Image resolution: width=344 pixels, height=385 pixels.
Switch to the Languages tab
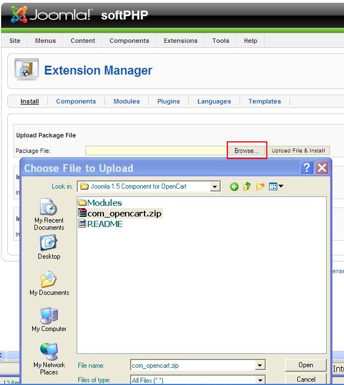click(x=214, y=101)
